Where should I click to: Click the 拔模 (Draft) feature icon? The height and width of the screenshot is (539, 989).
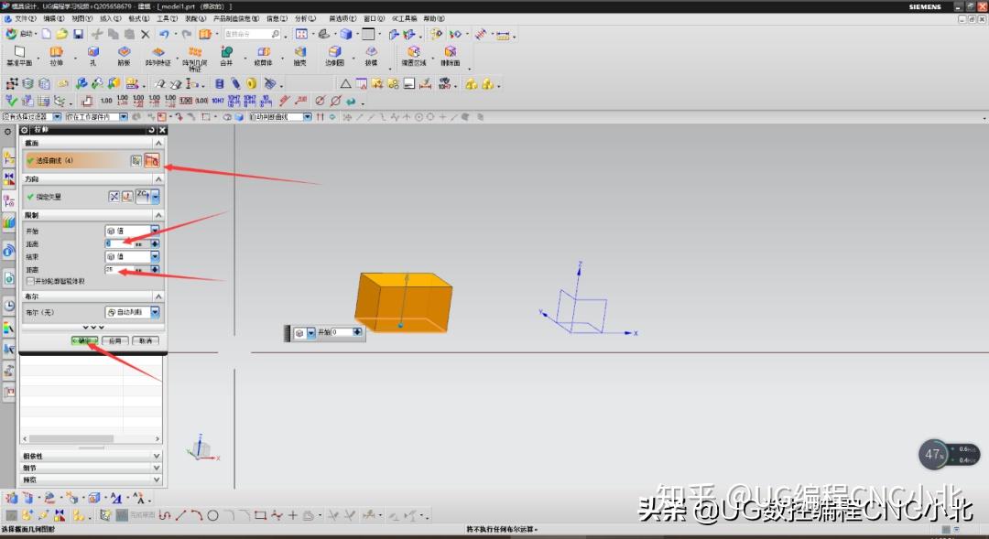click(371, 50)
